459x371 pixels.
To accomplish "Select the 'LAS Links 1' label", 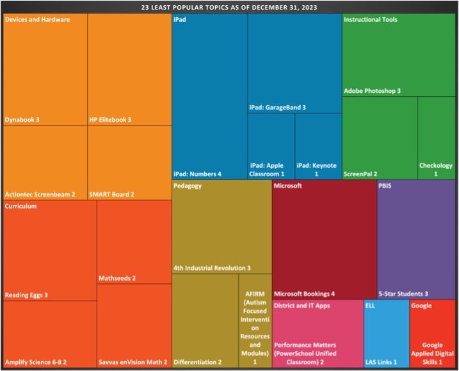I will [x=381, y=362].
